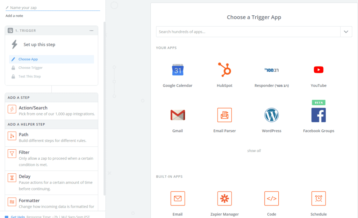Image resolution: width=358 pixels, height=218 pixels.
Task: Click the lightning bolt beside Set up this step
Action: (x=14, y=44)
